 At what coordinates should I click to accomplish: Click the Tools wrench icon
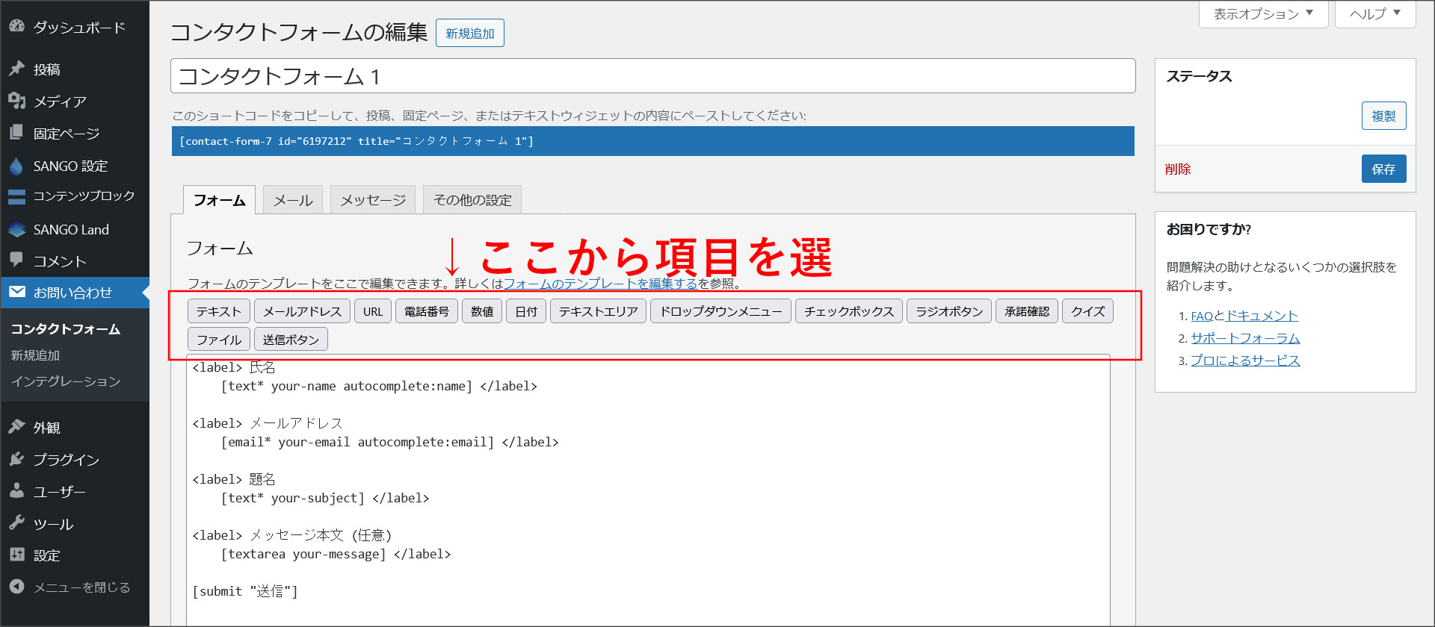(x=16, y=523)
